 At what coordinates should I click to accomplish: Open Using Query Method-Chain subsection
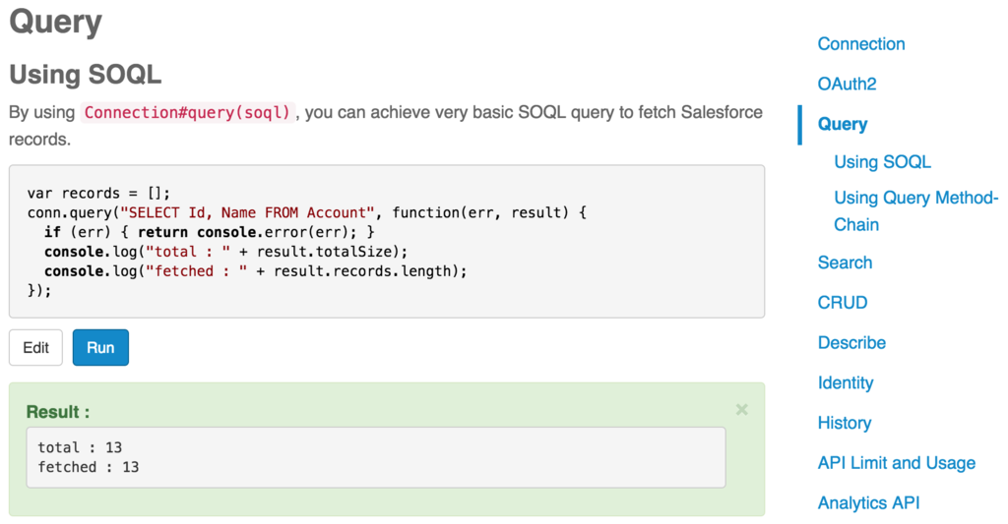915,210
